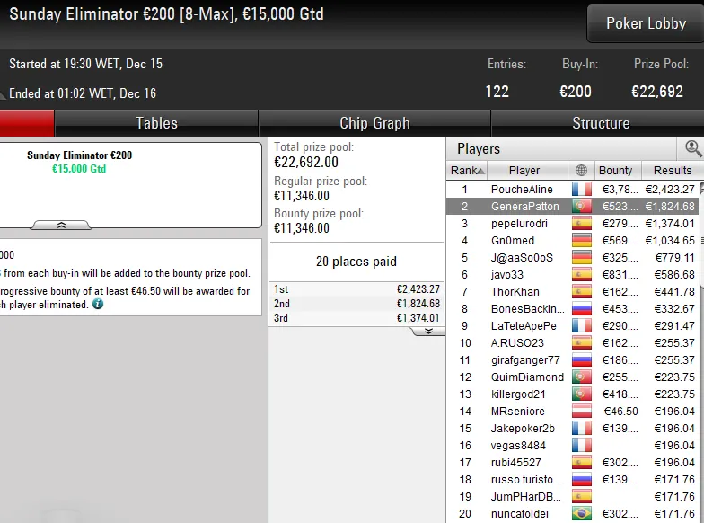The image size is (704, 523).
Task: Click the globe country column header
Action: click(x=581, y=171)
